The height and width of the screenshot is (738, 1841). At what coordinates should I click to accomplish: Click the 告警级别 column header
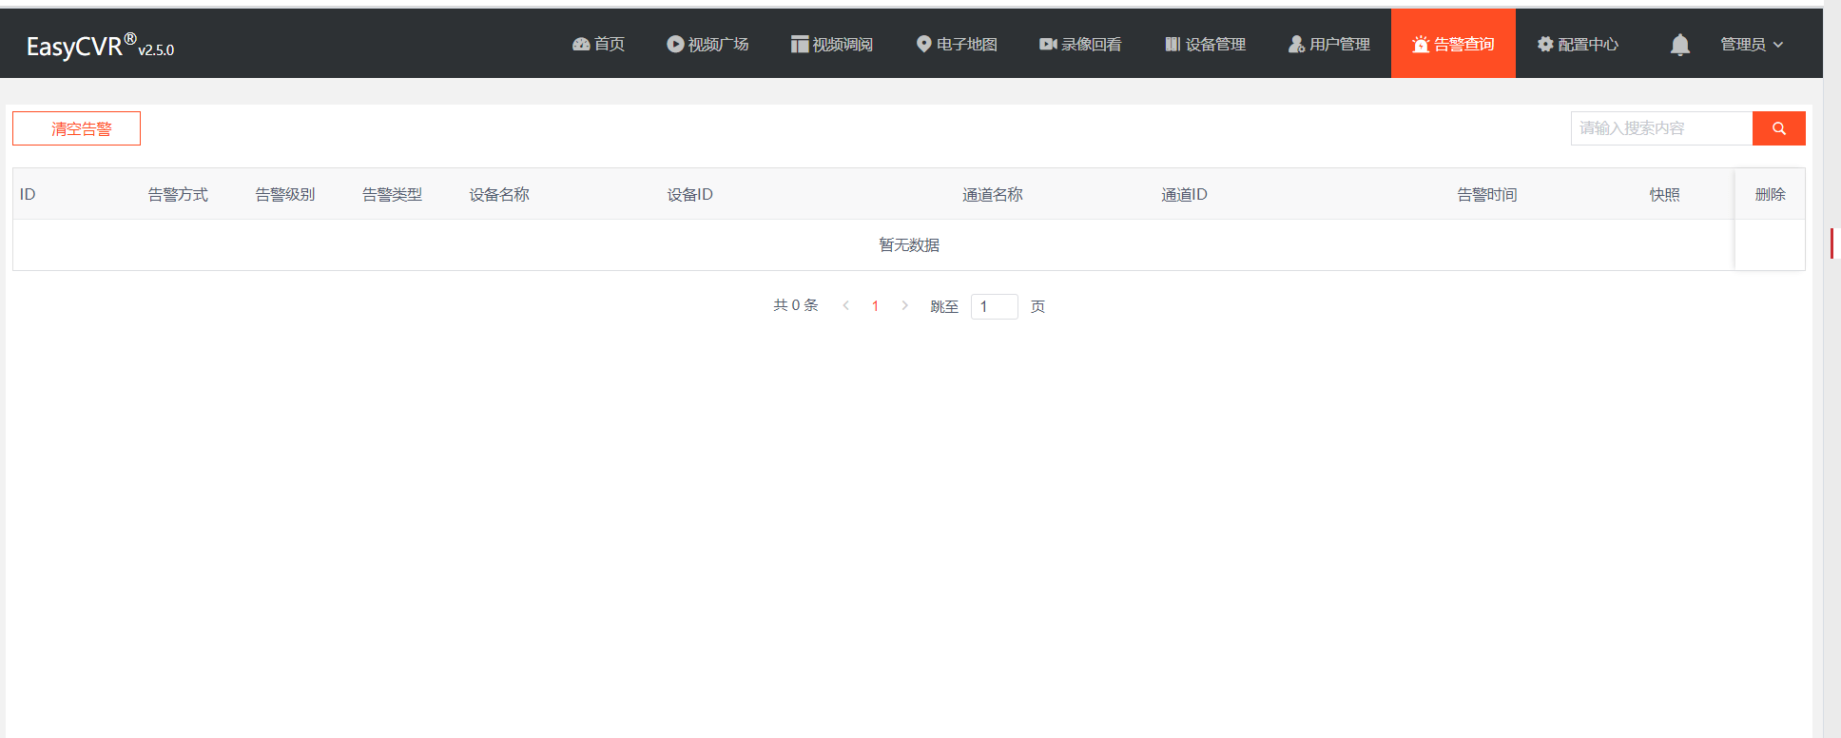point(285,194)
